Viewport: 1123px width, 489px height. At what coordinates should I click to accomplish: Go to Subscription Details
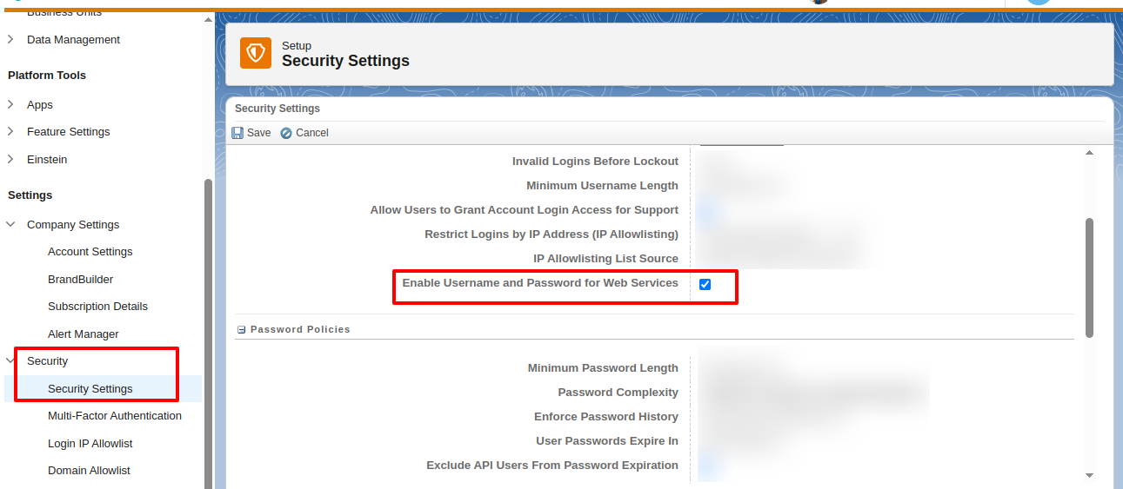pos(97,306)
